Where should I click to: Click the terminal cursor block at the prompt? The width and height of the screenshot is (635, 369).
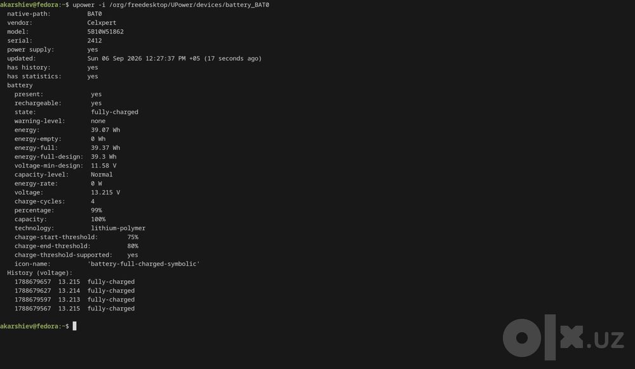pyautogui.click(x=74, y=326)
